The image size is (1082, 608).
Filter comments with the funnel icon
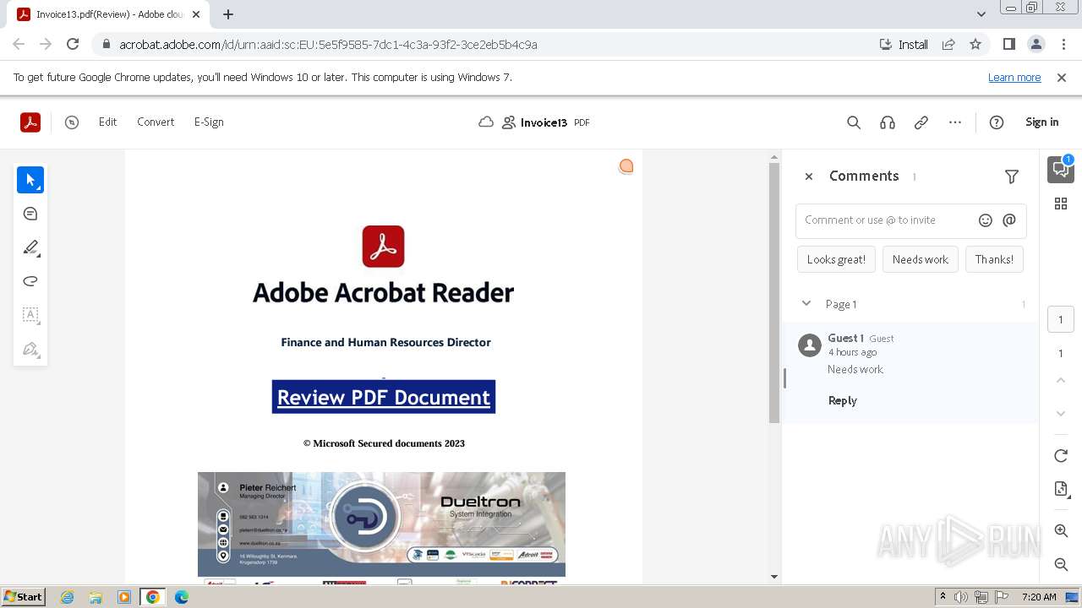(1012, 176)
